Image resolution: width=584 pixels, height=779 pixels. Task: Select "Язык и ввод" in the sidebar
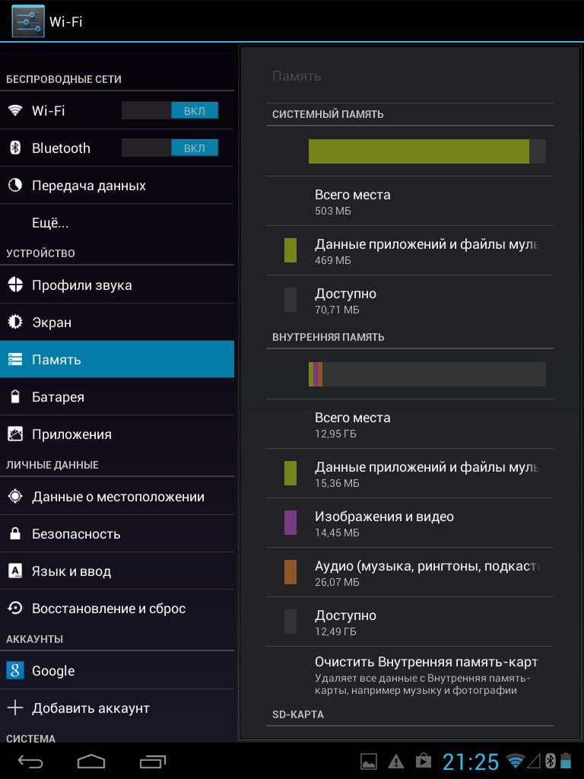point(71,571)
